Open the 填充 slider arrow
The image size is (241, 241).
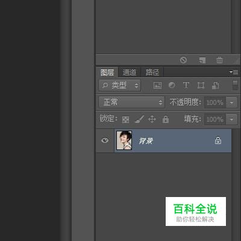(231, 119)
